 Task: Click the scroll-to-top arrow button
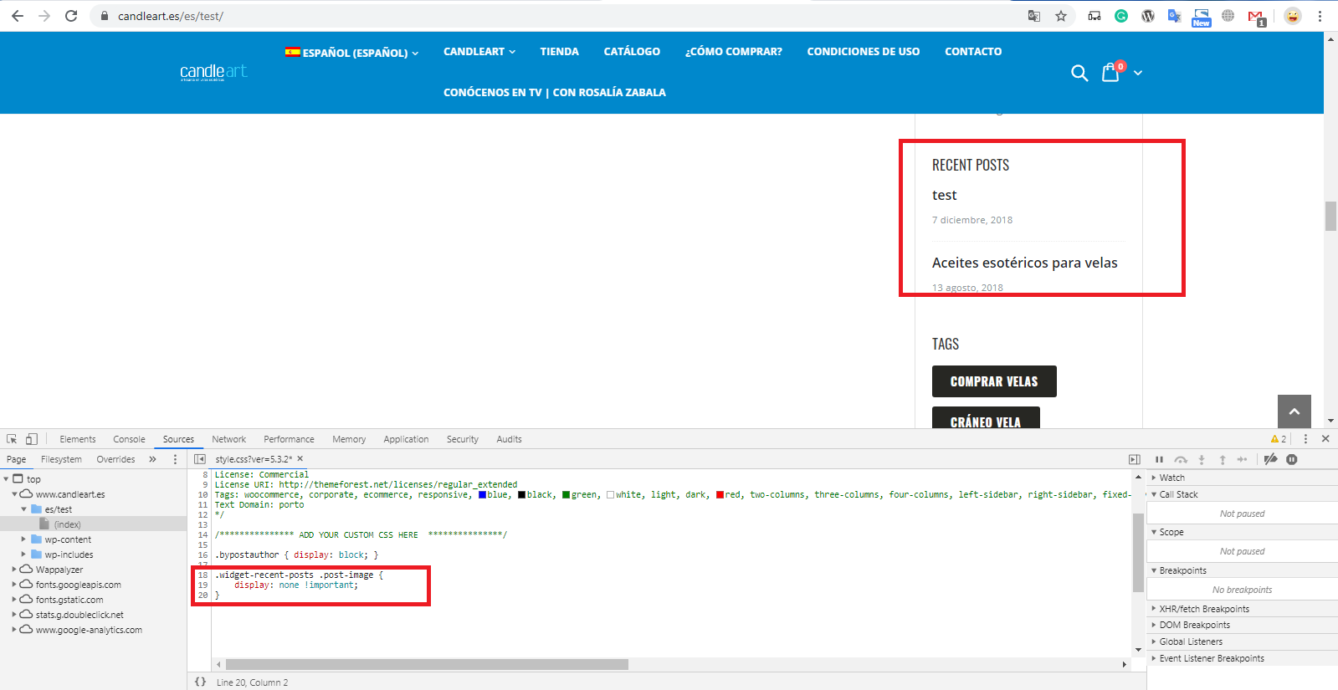[x=1294, y=411]
